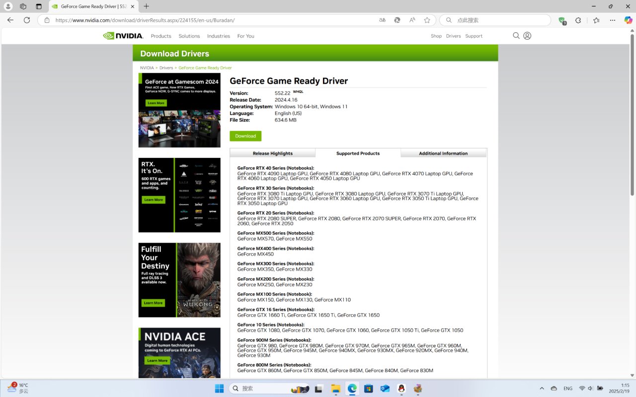Viewport: 636px width, 397px height.
Task: Open the Industries menu
Action: [x=219, y=36]
